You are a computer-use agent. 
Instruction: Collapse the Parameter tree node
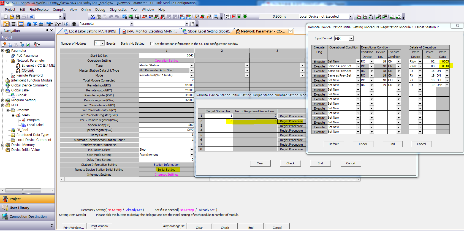click(3, 51)
